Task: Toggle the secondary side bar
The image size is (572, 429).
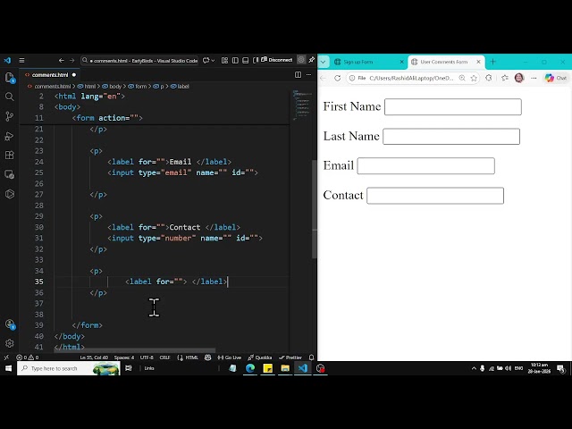Action: tap(256, 61)
